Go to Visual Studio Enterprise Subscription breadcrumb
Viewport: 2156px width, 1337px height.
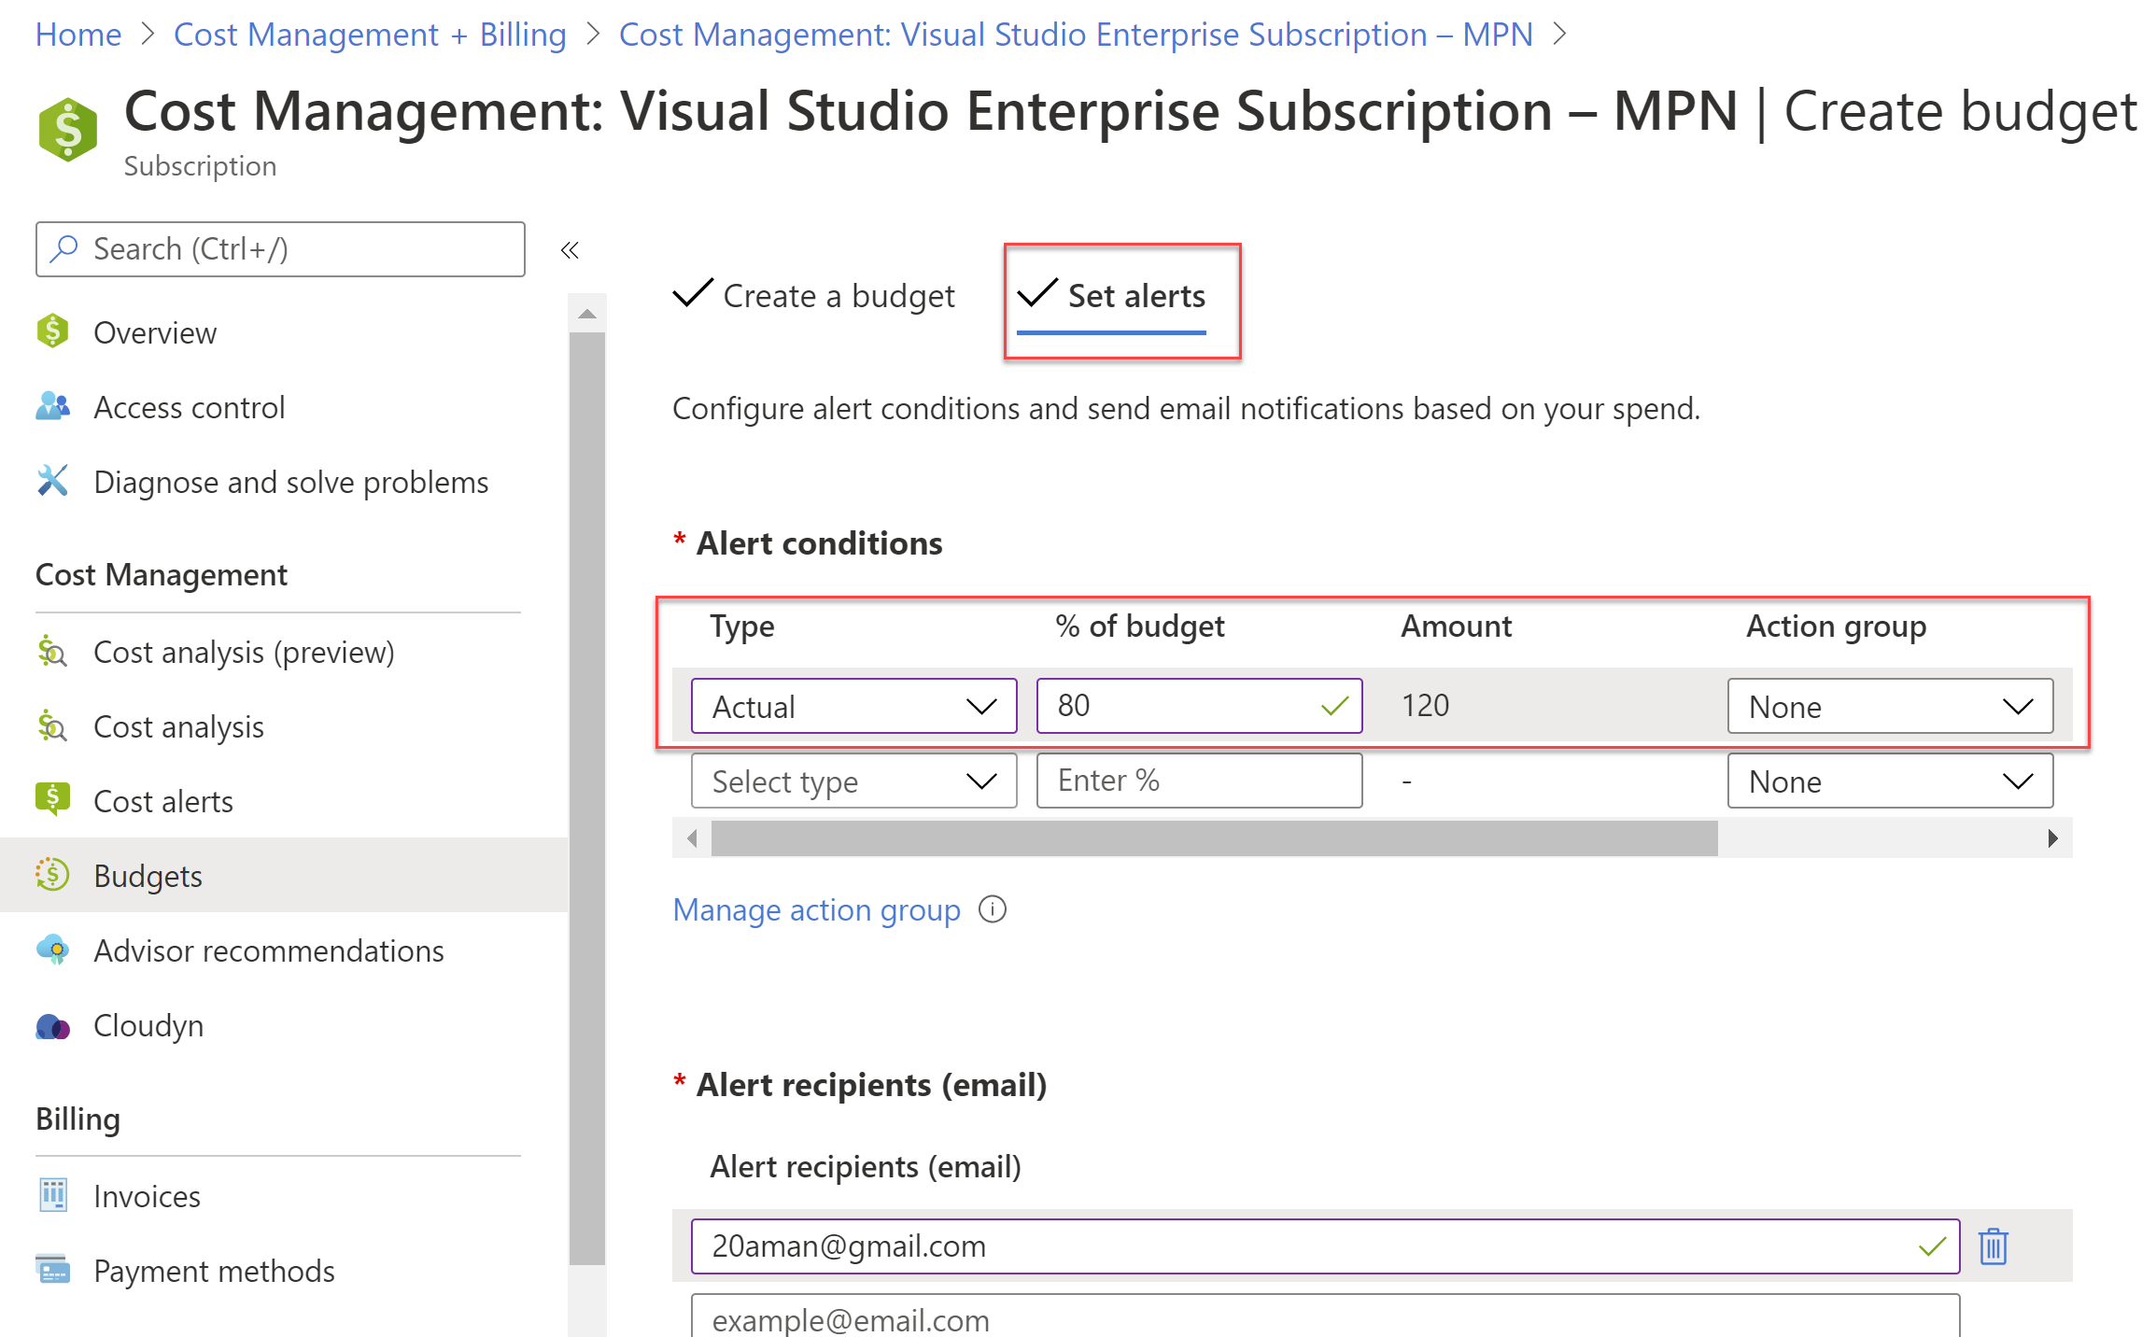tap(1076, 35)
